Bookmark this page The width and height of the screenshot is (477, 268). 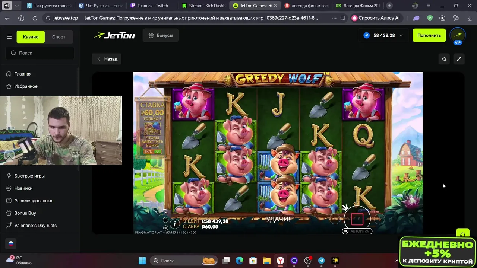coord(342,18)
